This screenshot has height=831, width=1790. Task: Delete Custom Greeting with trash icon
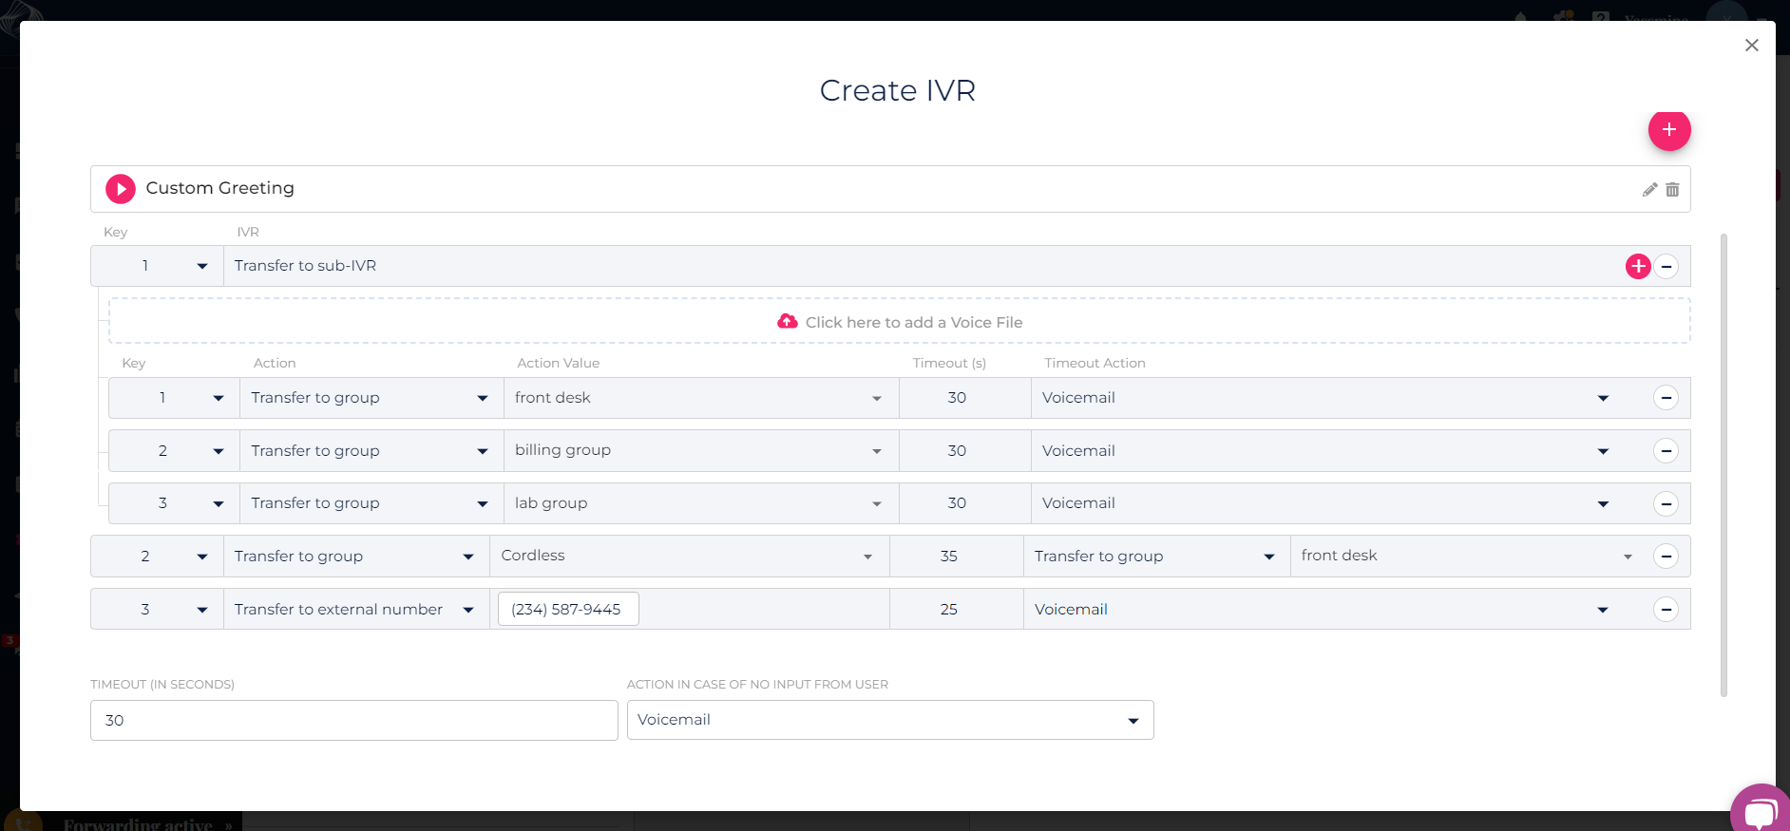tap(1672, 190)
